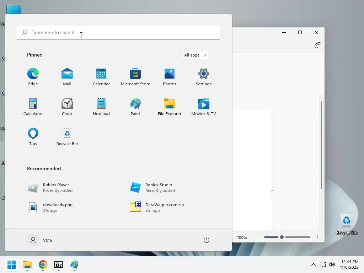Open File Explorer from the taskbar
This screenshot has width=364, height=273.
(x=27, y=264)
